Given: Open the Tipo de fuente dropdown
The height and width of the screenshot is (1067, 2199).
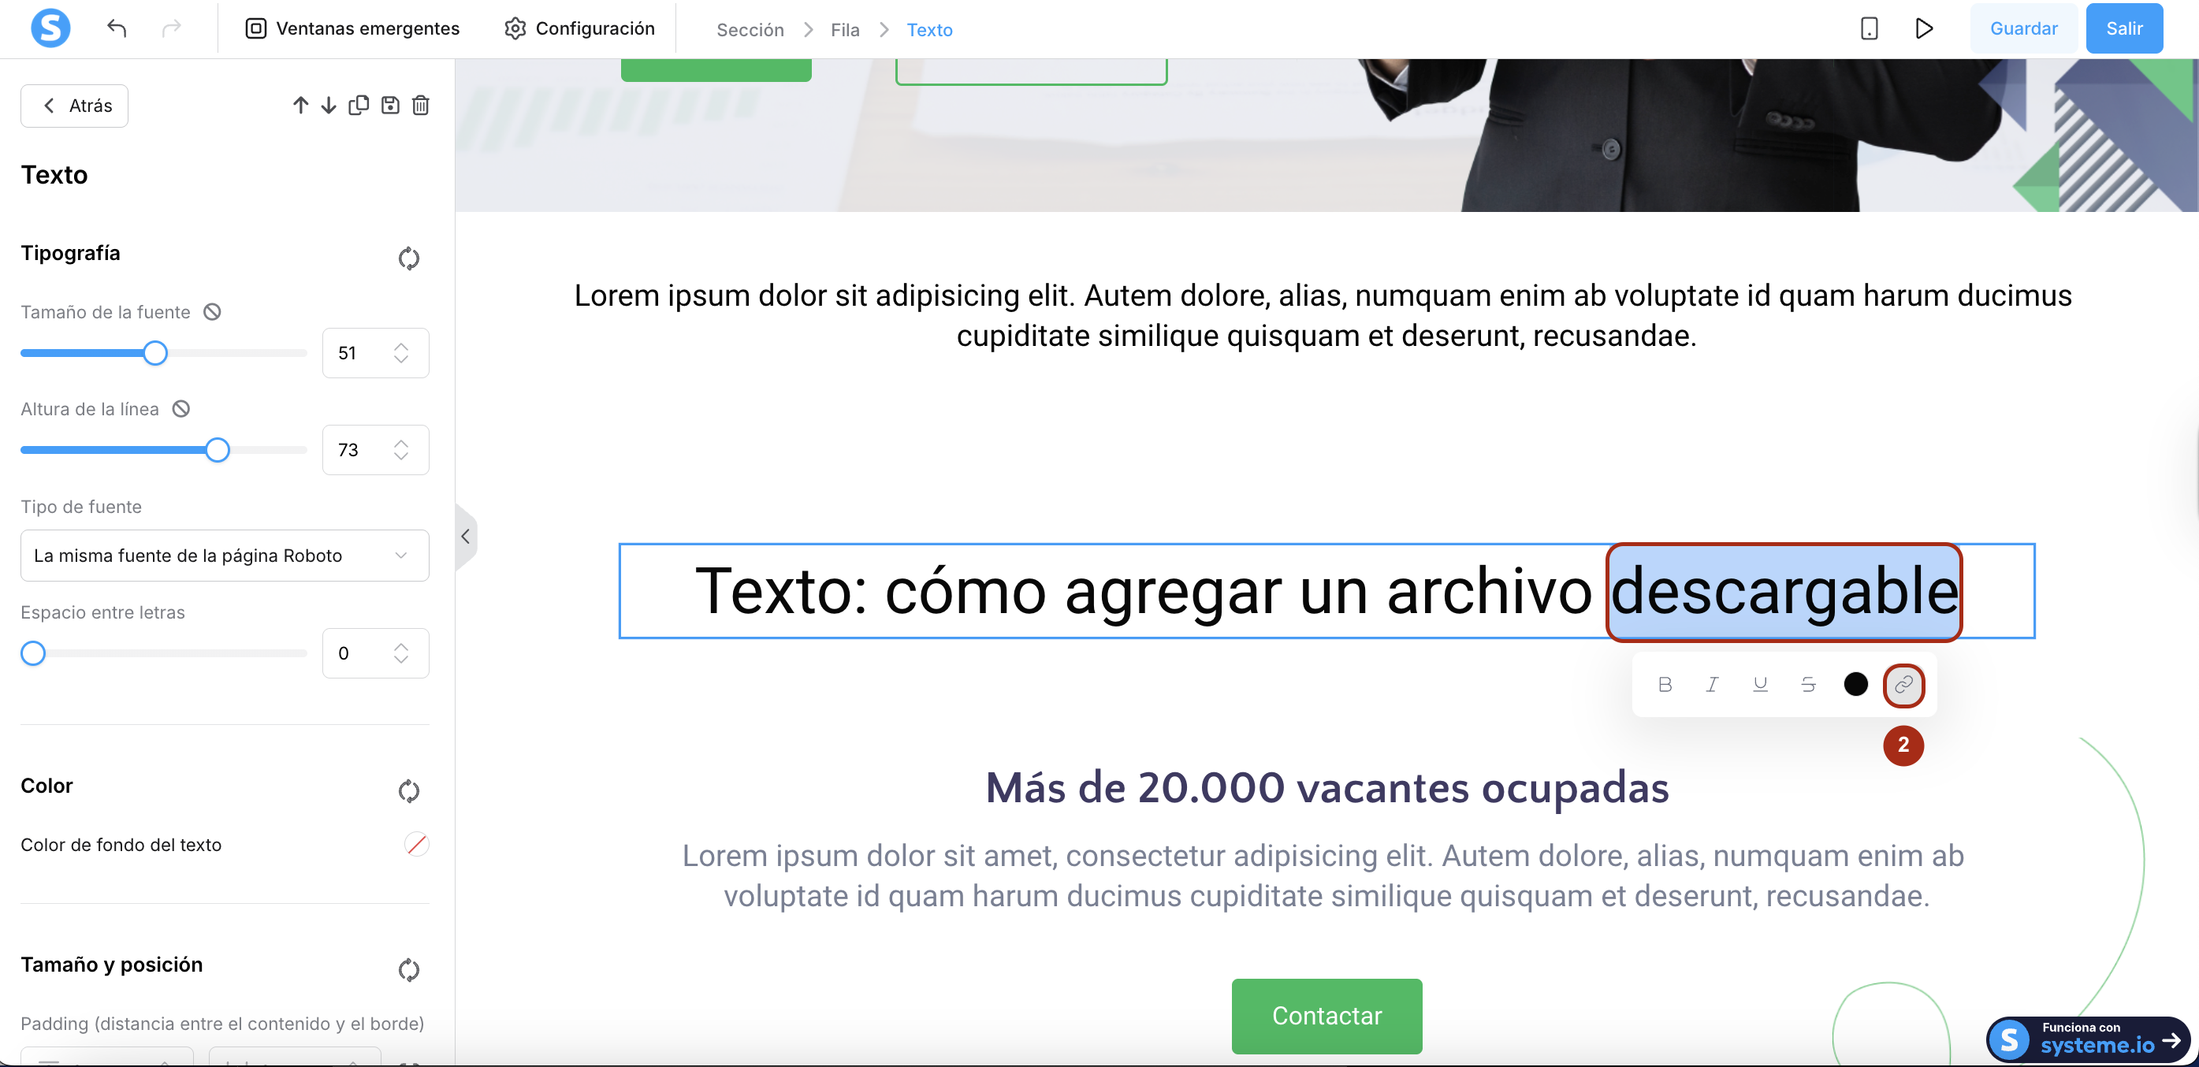Looking at the screenshot, I should coord(225,556).
